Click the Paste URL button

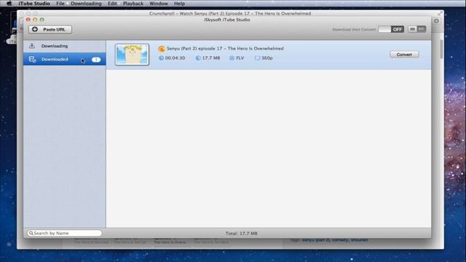(x=50, y=29)
